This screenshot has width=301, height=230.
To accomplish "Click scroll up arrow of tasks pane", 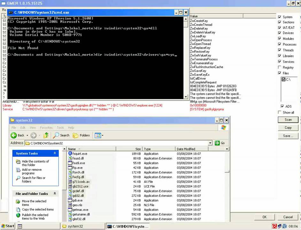I will [x=64, y=149].
